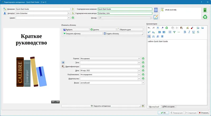The image size is (211, 116).
Task: Toggle bold formatting in comments toolbar
Action: pos(185,32)
